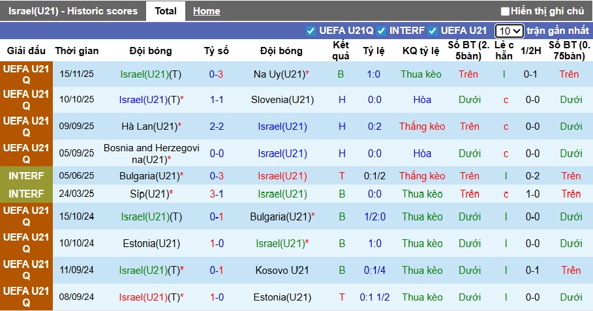
Task: Click Thắng kèo in Hà Lan(U21) row
Action: 422,126
